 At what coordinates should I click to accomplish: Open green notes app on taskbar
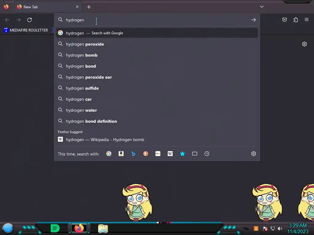55,228
